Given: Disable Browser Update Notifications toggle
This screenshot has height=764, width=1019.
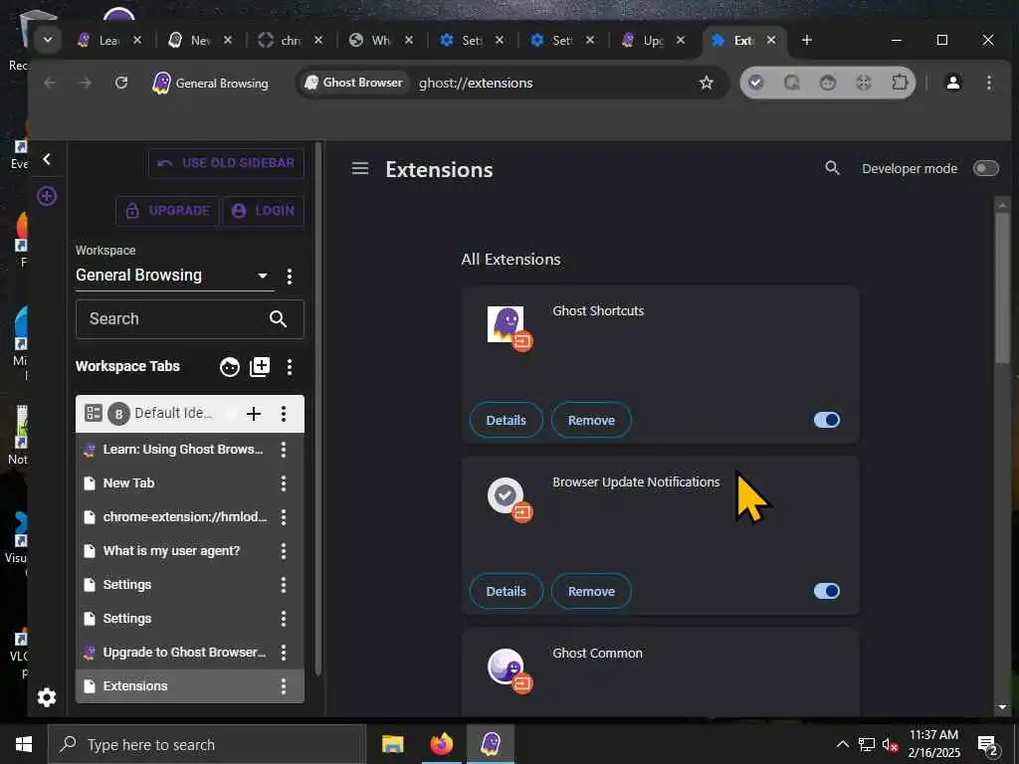Looking at the screenshot, I should pyautogui.click(x=827, y=591).
